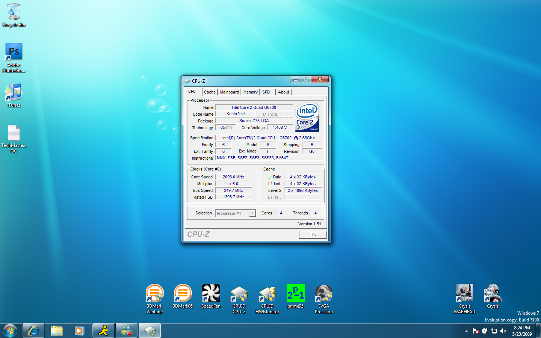Click the CPU-Z taskbar button
Screen dimensions: 541x338
150,331
